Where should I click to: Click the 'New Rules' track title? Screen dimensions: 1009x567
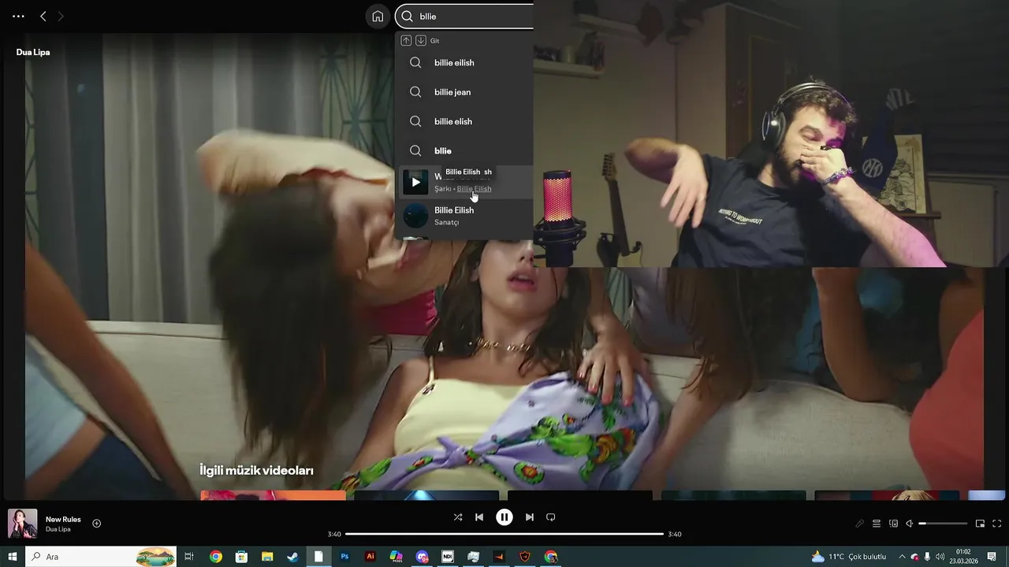(63, 520)
